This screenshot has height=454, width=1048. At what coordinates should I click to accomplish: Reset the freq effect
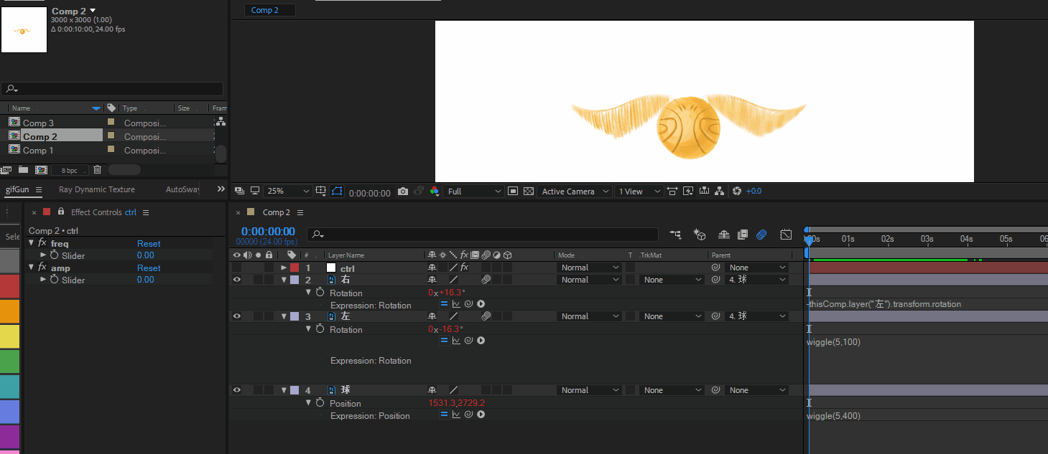149,243
